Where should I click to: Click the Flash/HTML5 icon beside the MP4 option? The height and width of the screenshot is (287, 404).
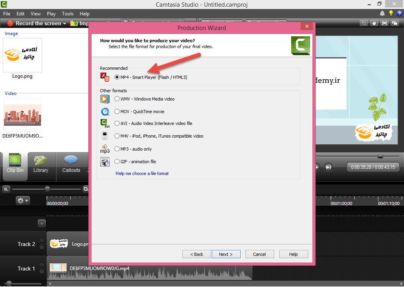click(105, 77)
